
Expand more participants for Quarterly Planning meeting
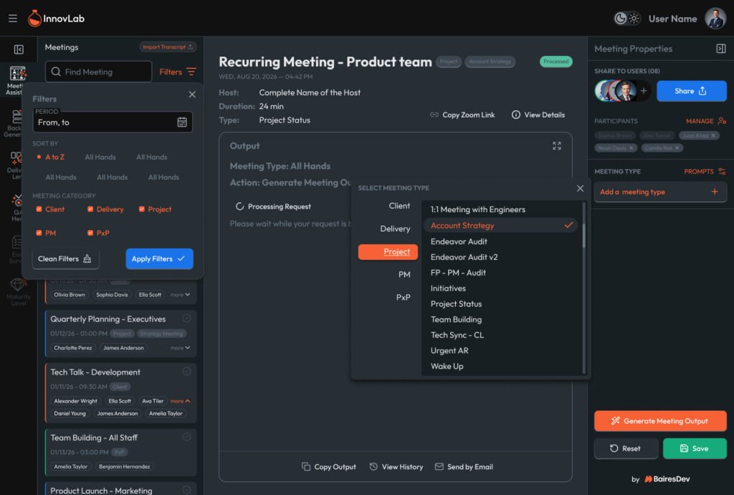(x=180, y=347)
